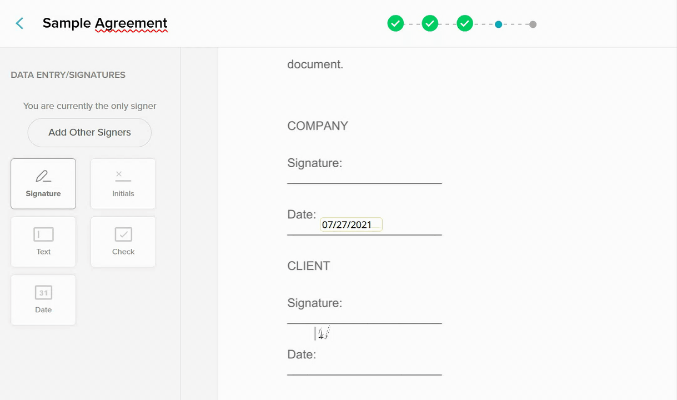Click the blank Company Signature line
The height and width of the screenshot is (400, 677).
(x=364, y=182)
